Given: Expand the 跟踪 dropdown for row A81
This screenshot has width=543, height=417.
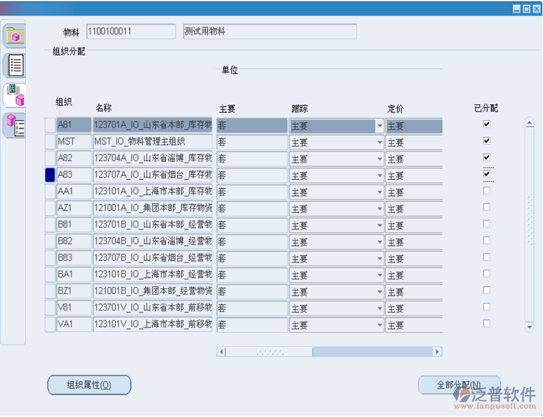Looking at the screenshot, I should click(380, 126).
